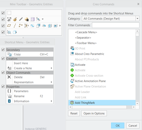This screenshot has height=130, width=142.
Task: Click the dashed selection box icon
Action: (9, 13)
